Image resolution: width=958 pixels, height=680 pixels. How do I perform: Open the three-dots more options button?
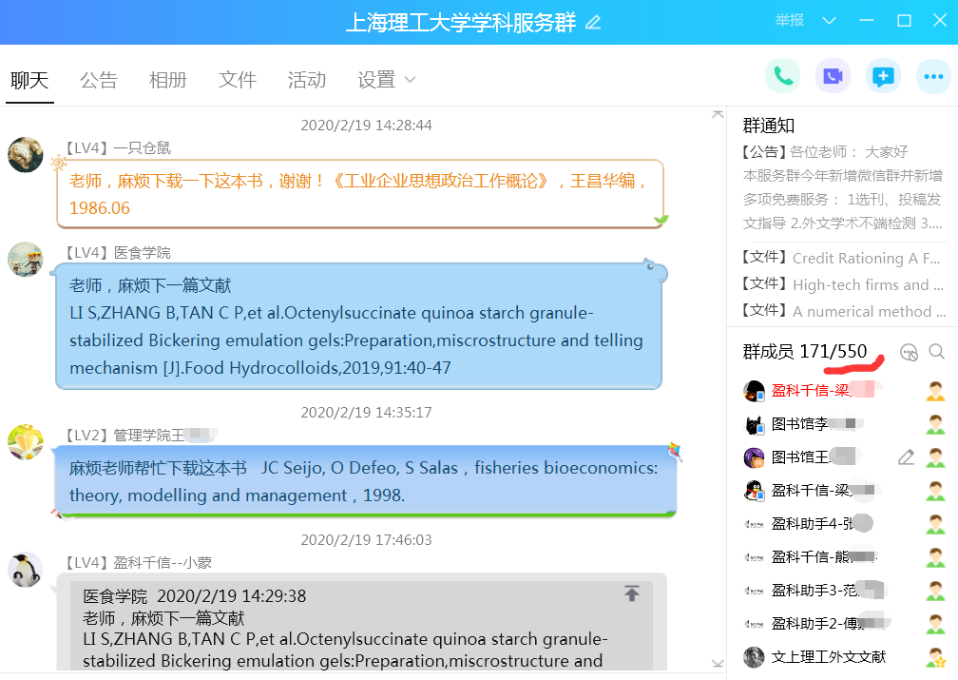coord(933,76)
